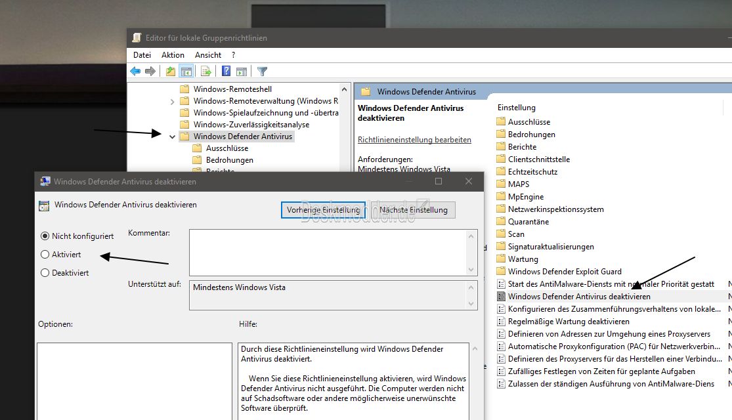Collapse the Windows Defender Antivirus tree node
732x420 pixels.
coord(172,136)
